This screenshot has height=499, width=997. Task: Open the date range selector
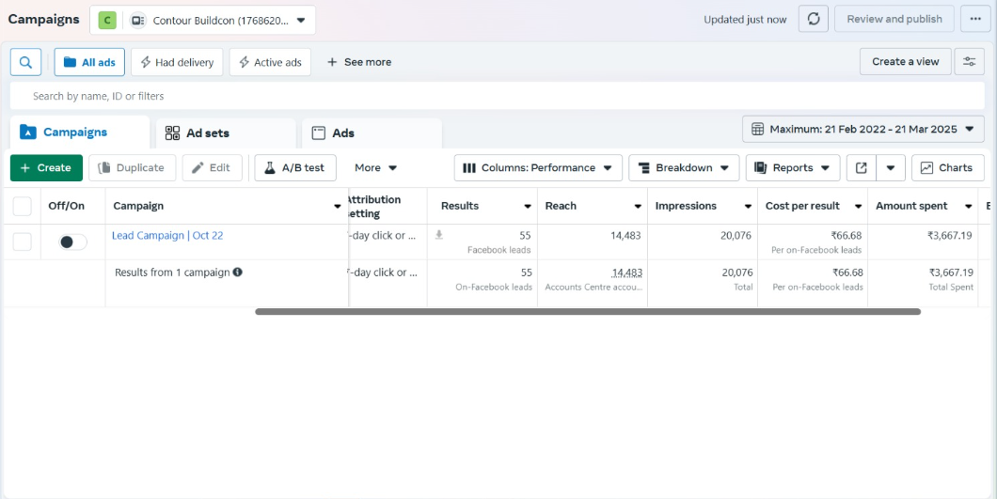862,129
